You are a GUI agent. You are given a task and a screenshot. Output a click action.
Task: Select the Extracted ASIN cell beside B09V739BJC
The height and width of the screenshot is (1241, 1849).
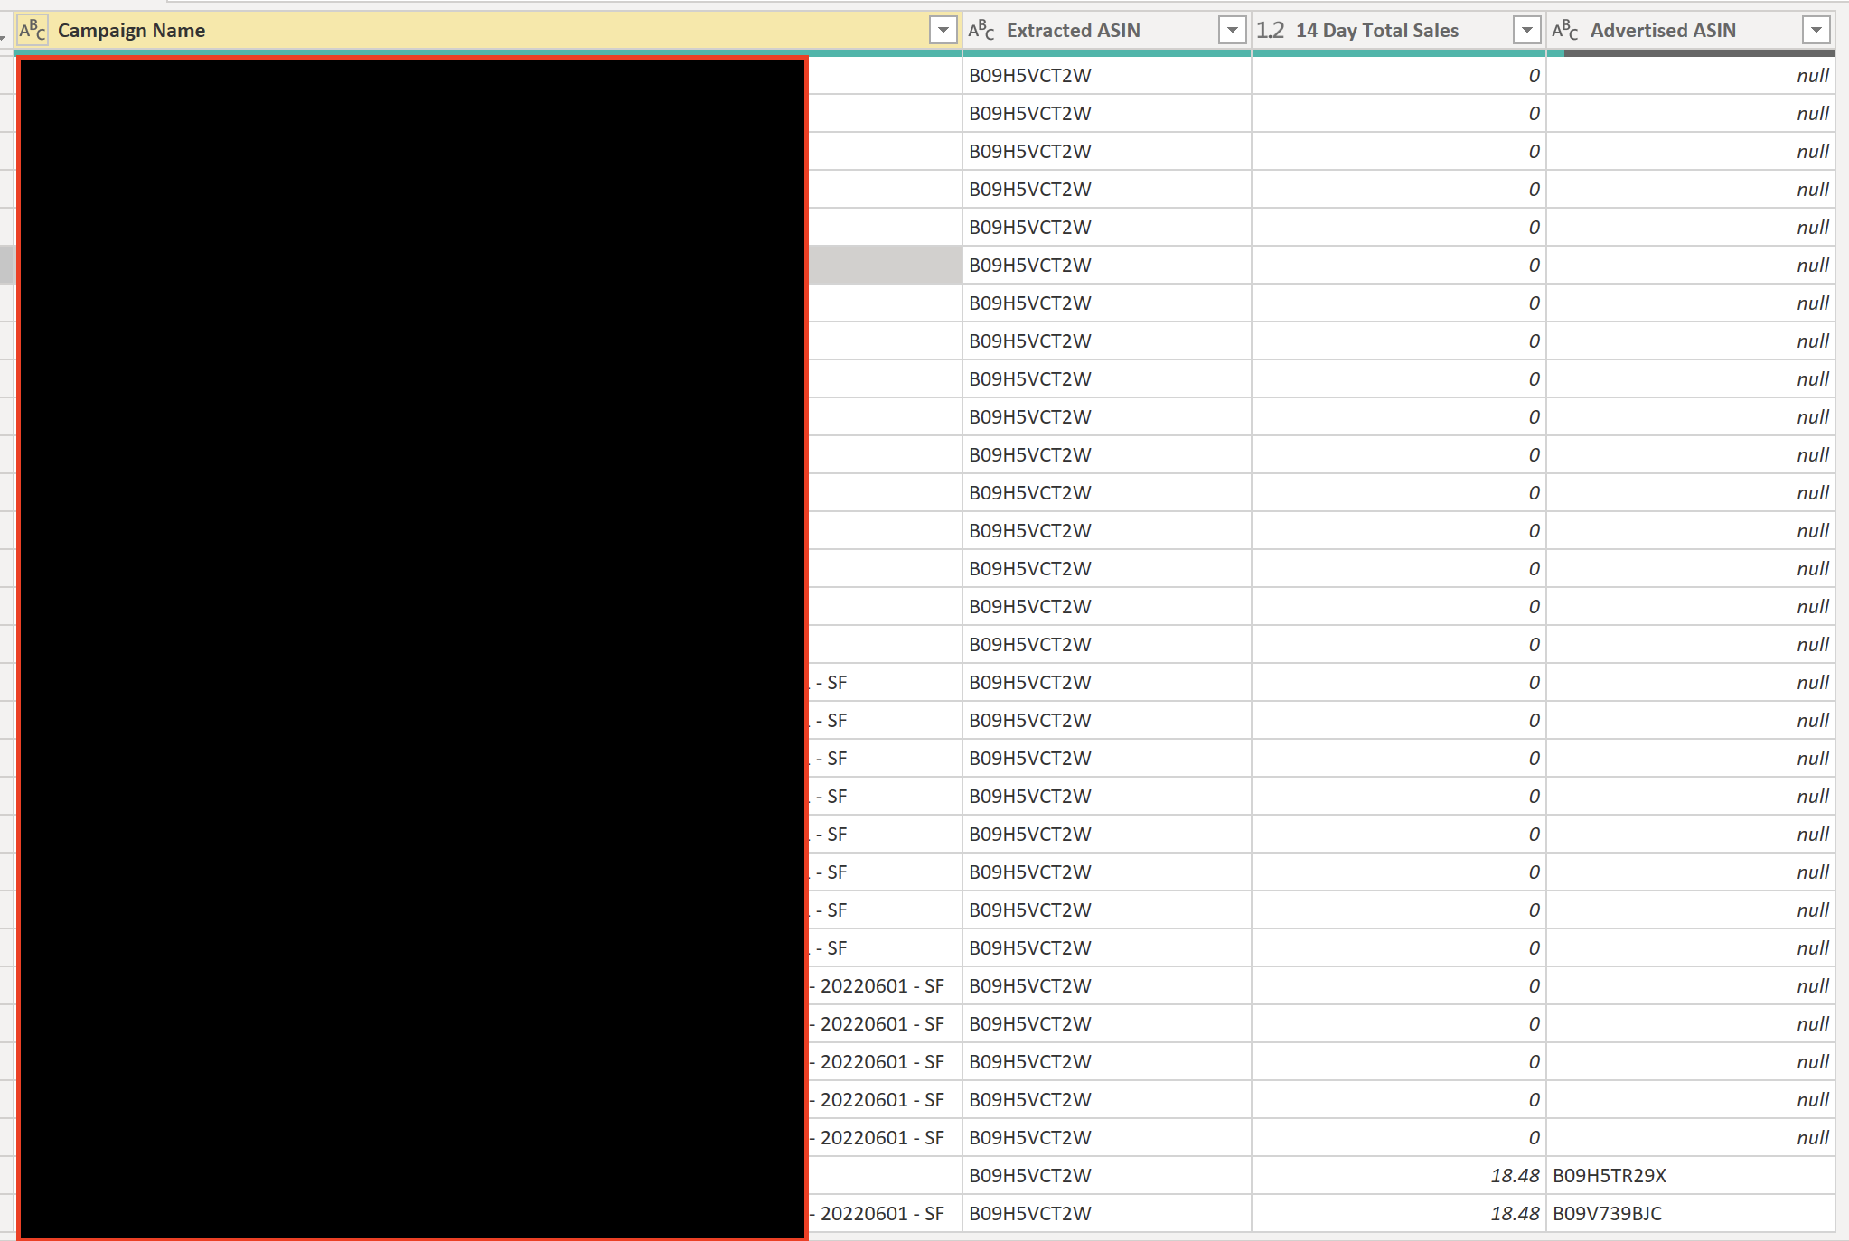pyautogui.click(x=1107, y=1213)
